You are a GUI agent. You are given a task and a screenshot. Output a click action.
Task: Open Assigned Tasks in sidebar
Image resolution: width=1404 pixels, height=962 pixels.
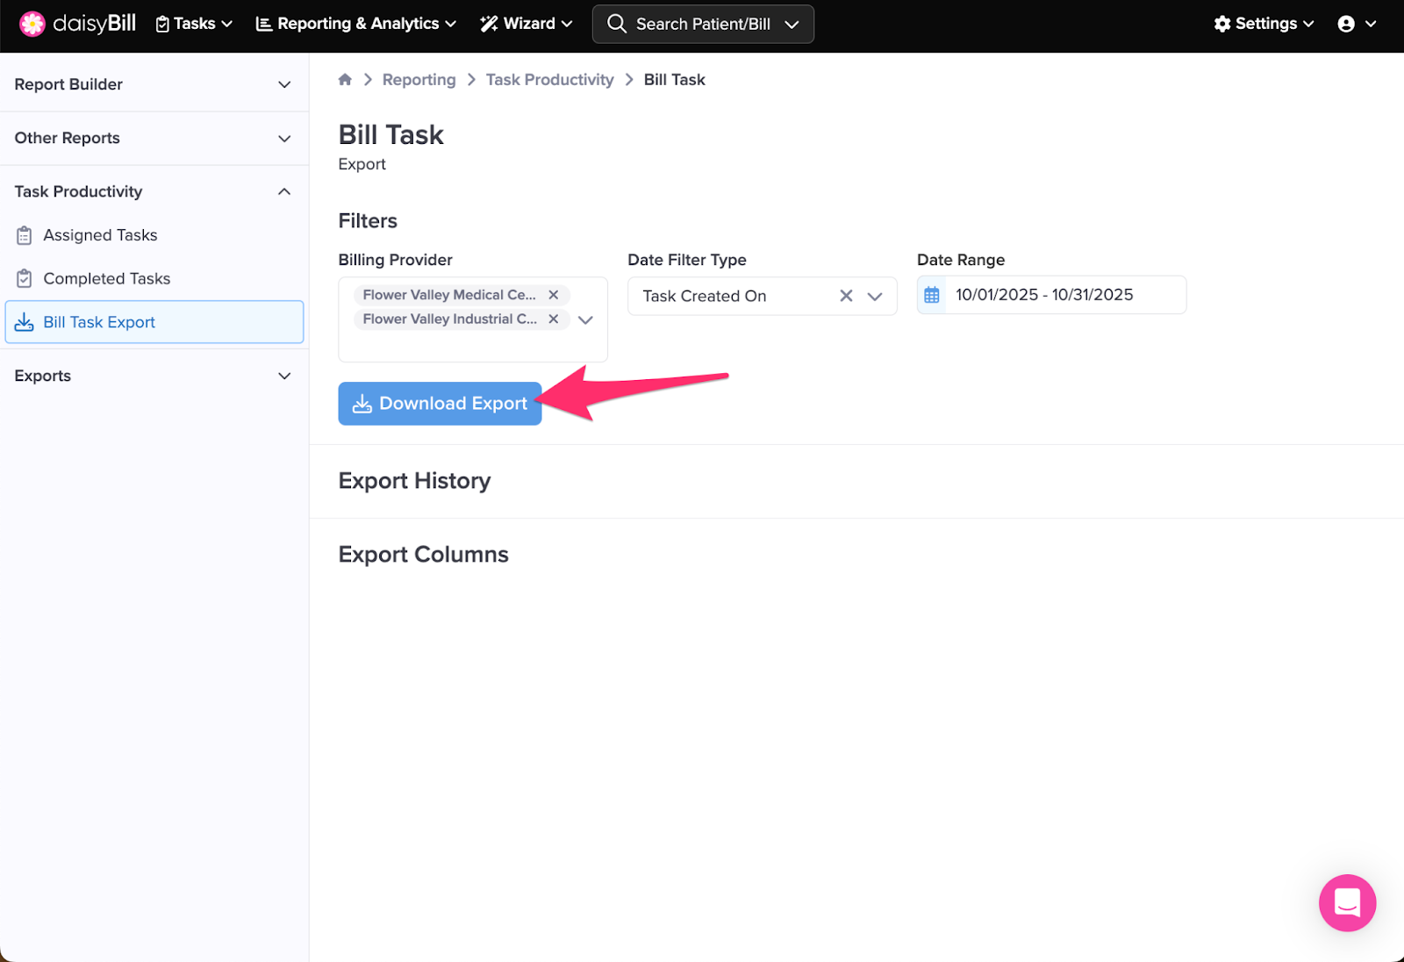point(100,235)
